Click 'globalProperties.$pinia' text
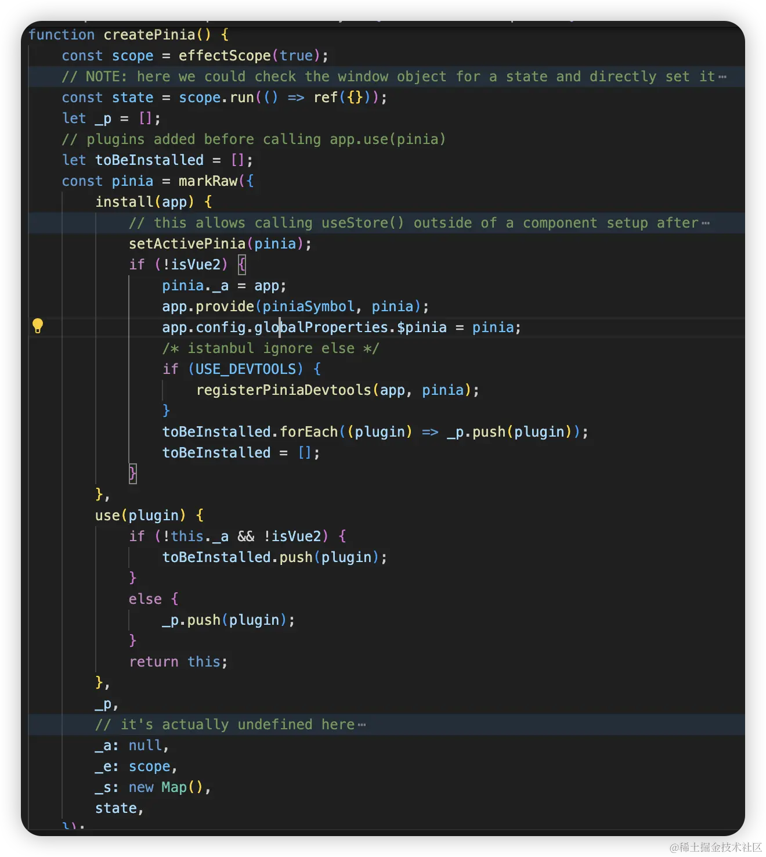 click(x=351, y=327)
